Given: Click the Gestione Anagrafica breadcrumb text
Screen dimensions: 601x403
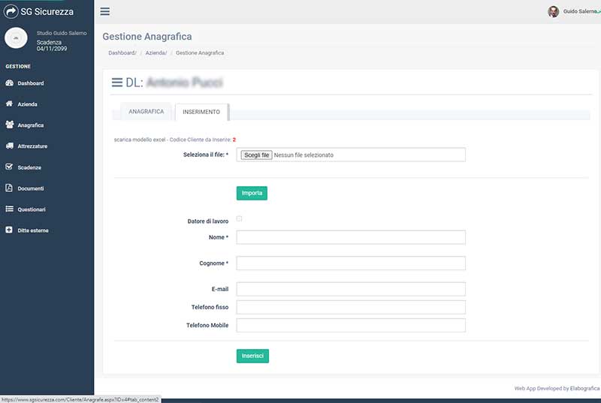Looking at the screenshot, I should [200, 53].
